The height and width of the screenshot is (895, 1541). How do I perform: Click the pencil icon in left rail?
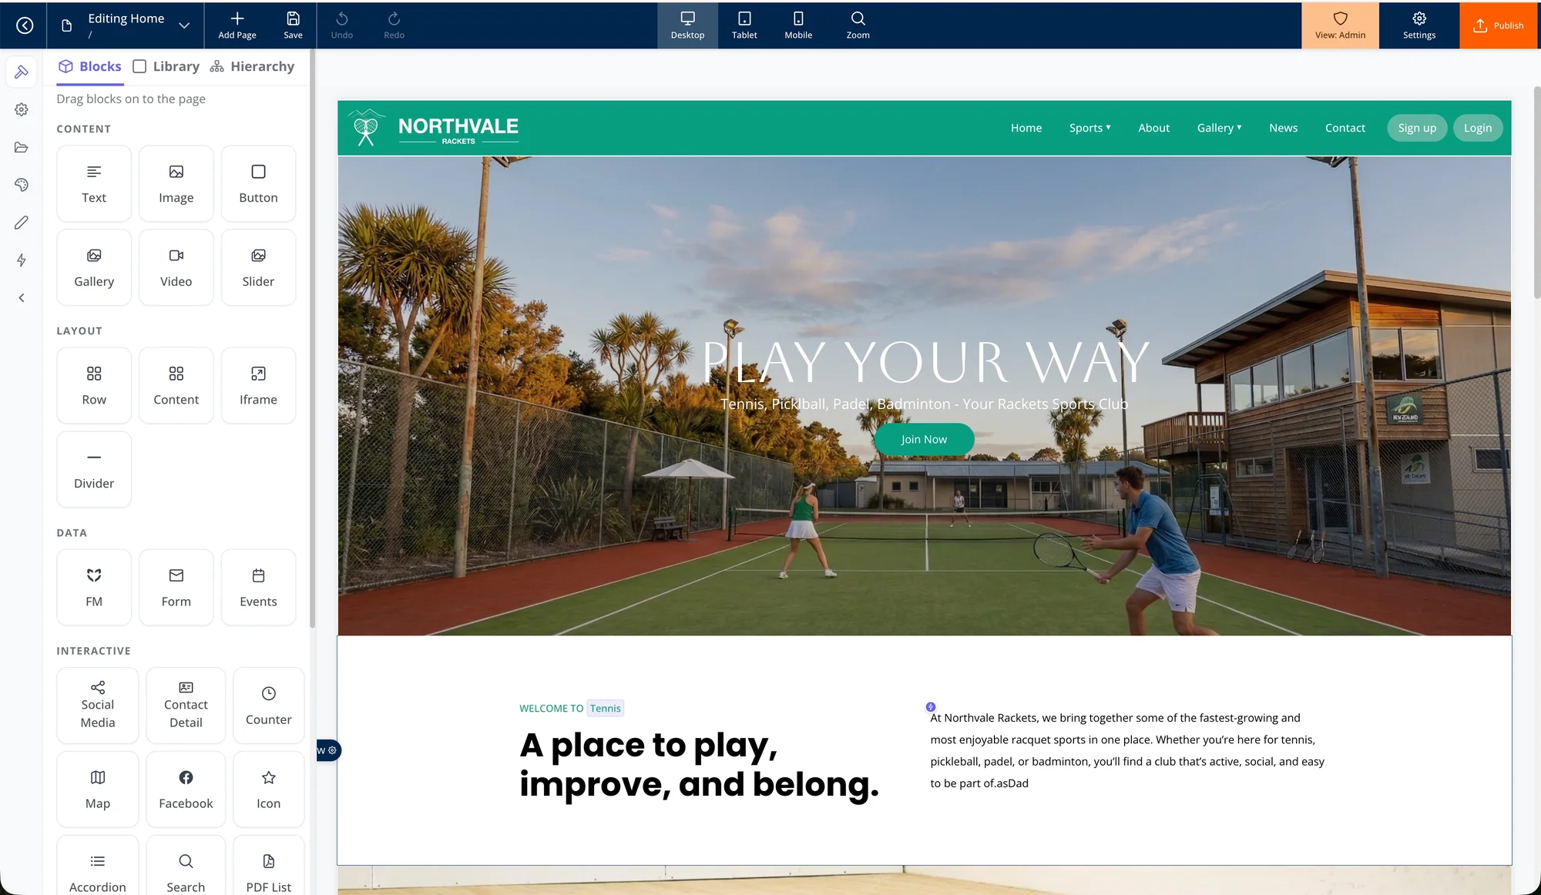pos(22,223)
